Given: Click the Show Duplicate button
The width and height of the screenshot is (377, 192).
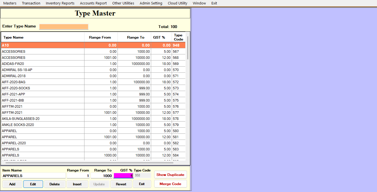Looking at the screenshot, I should click(170, 175).
